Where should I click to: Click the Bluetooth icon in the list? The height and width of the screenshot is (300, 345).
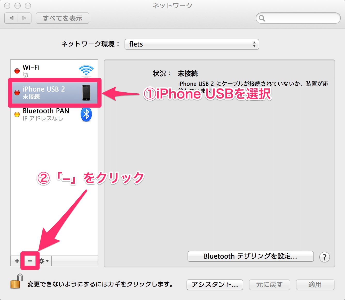[x=86, y=114]
